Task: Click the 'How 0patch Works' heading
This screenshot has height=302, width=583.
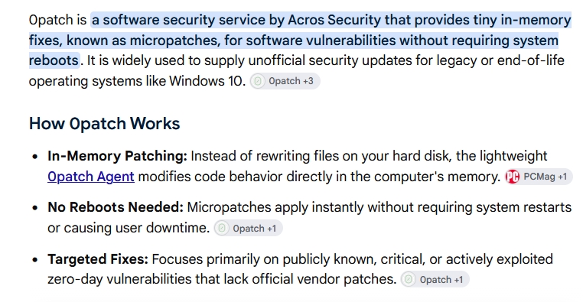Action: [105, 124]
